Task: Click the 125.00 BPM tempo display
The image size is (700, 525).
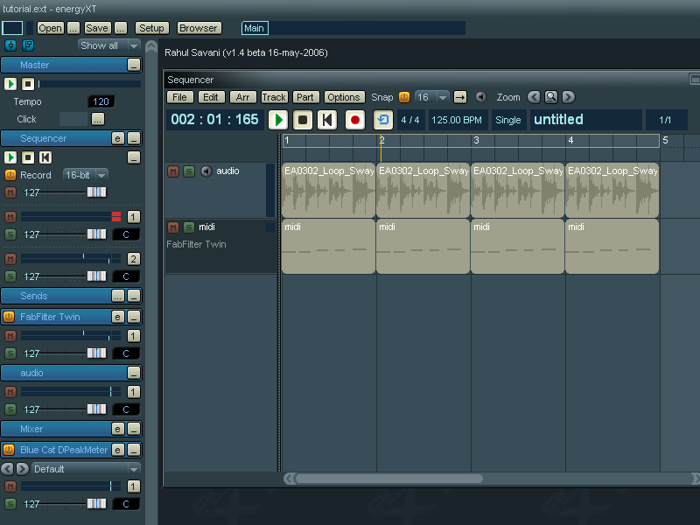Action: click(457, 120)
